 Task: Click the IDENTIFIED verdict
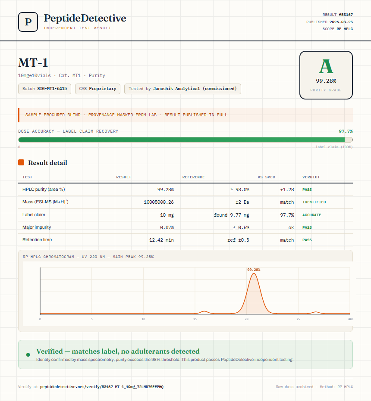(314, 202)
